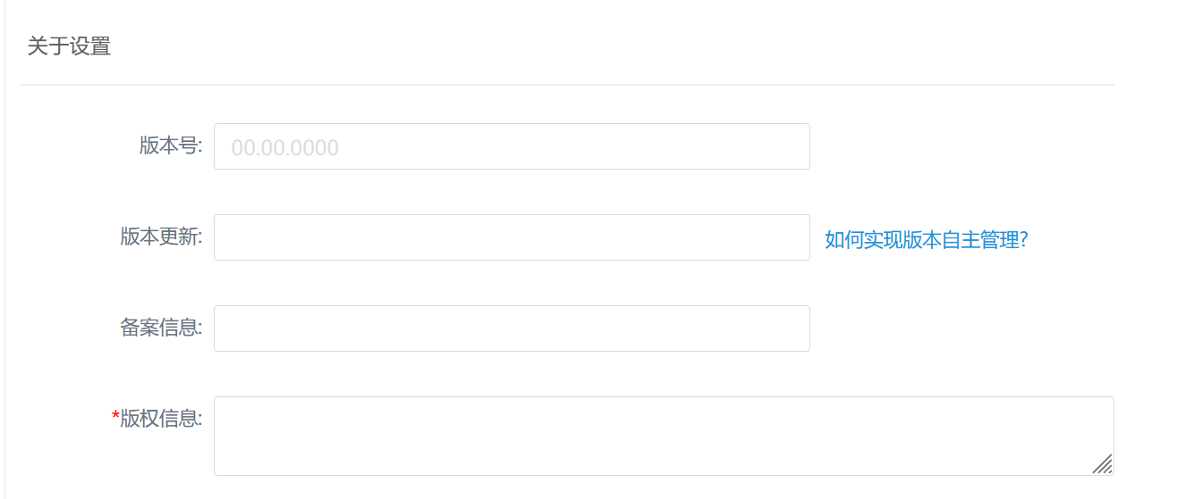Click the question mark ending the help link
The image size is (1194, 499).
1024,239
